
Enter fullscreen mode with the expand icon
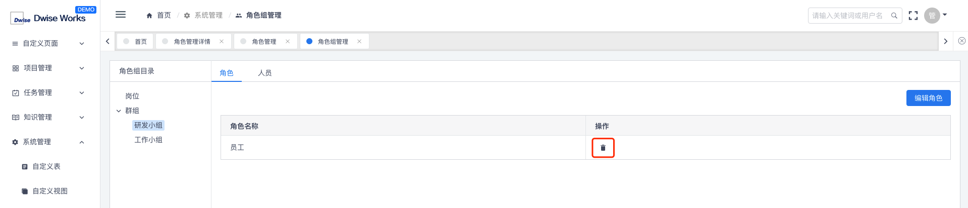[x=913, y=16]
